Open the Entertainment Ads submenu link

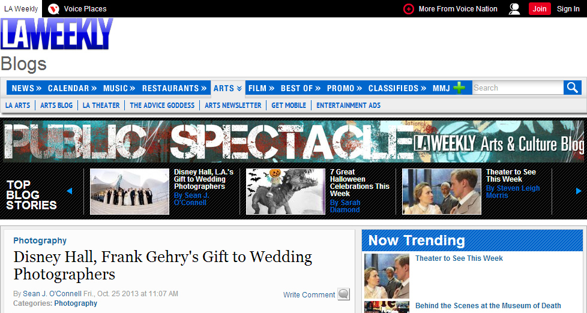pos(349,106)
